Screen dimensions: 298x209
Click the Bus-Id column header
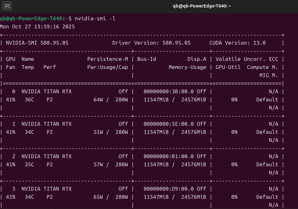(x=147, y=59)
